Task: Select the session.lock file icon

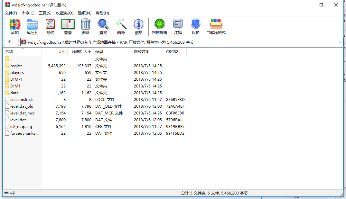Action: (7, 99)
